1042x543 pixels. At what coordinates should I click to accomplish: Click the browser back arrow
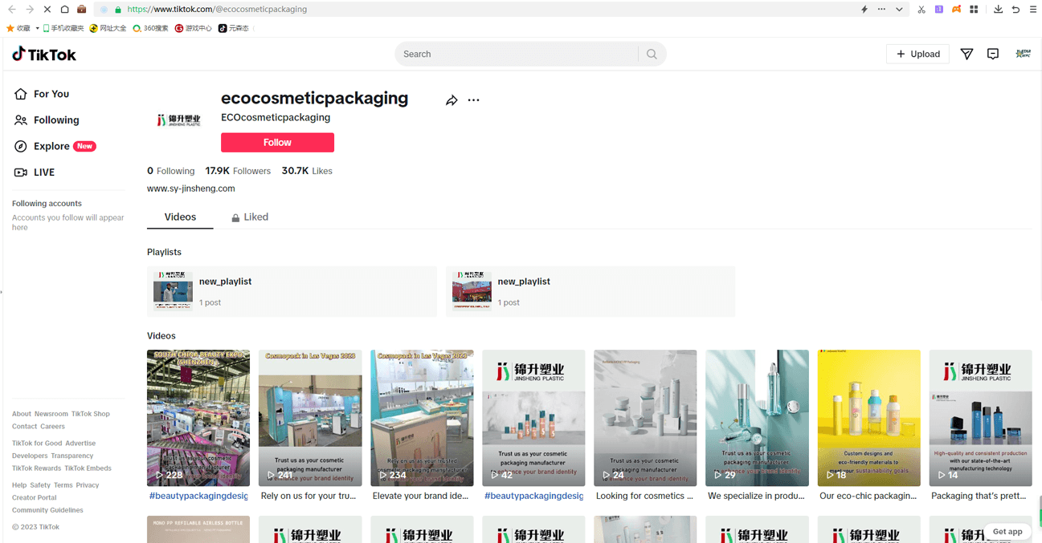[11, 10]
